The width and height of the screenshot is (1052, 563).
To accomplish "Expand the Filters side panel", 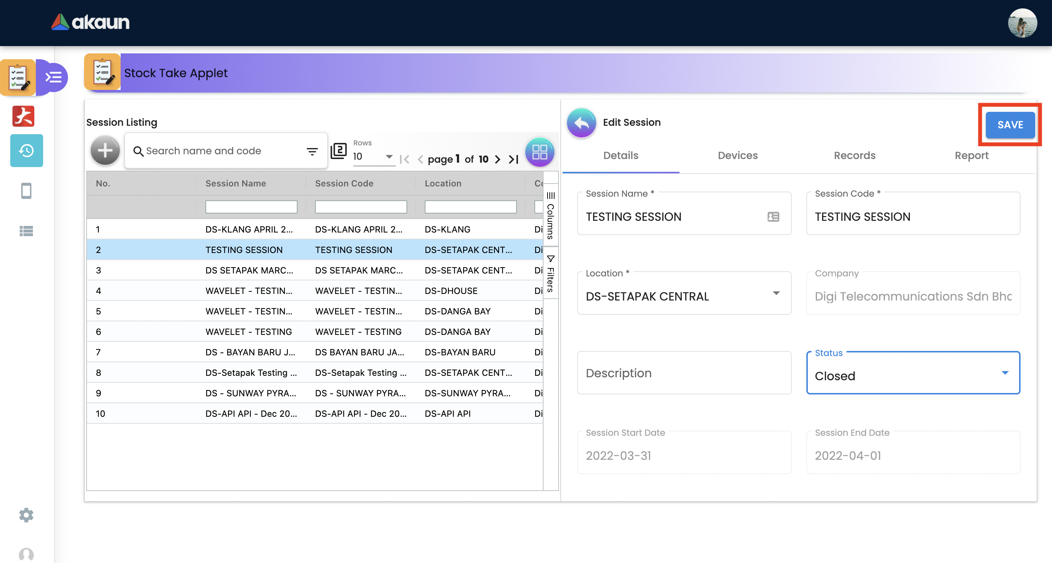I will pyautogui.click(x=550, y=274).
